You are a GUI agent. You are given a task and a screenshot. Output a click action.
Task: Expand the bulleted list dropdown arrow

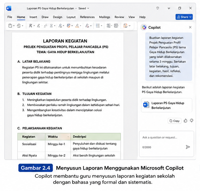(102, 26)
